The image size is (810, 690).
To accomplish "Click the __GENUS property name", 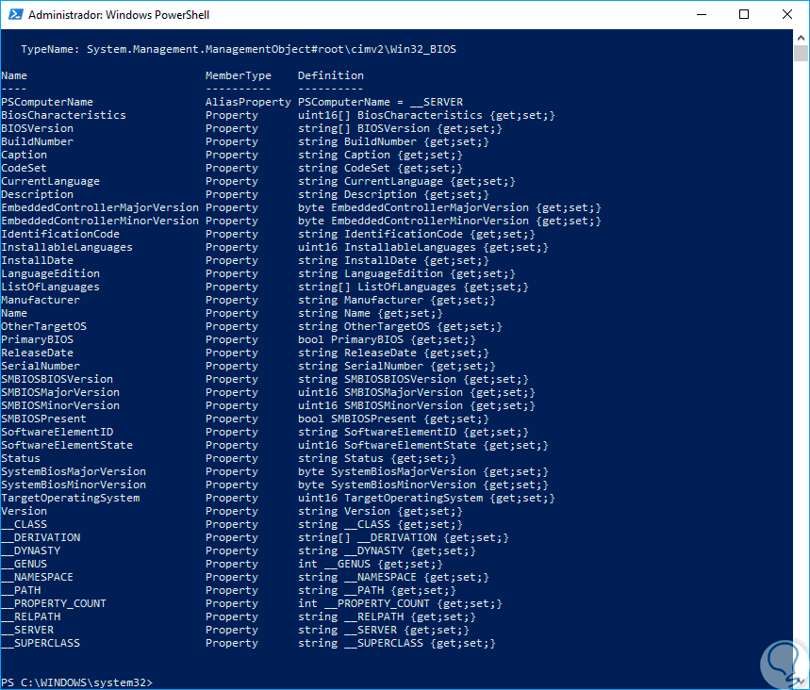I will click(x=24, y=564).
